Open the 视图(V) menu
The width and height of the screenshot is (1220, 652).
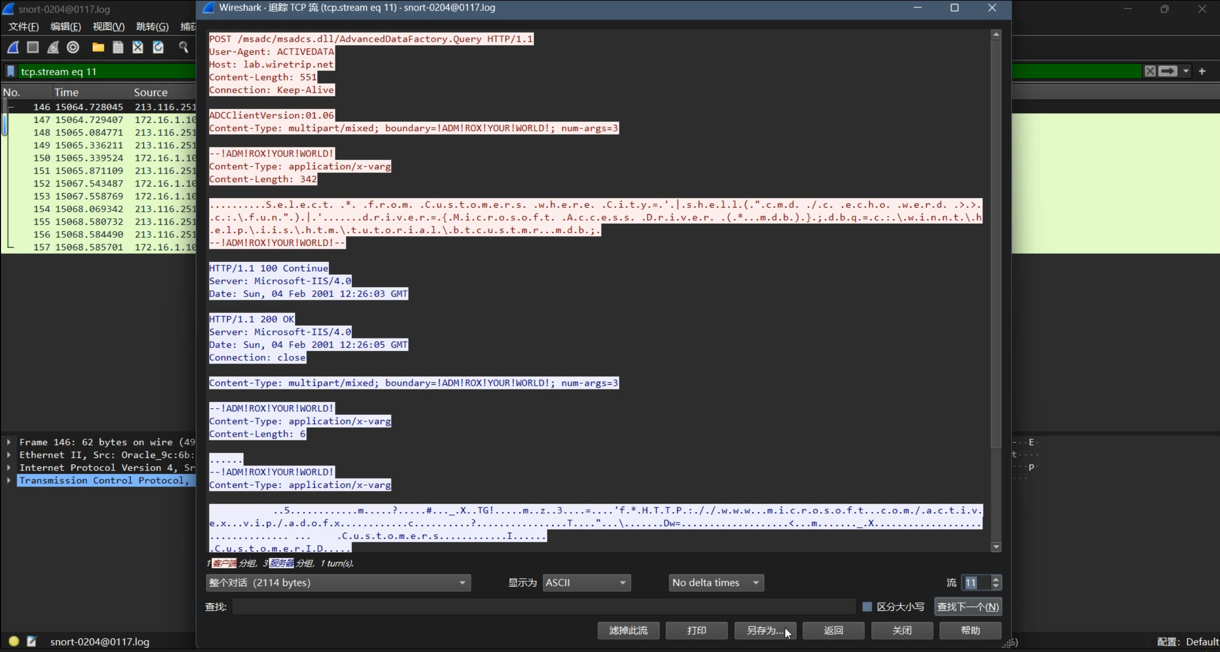pos(108,27)
